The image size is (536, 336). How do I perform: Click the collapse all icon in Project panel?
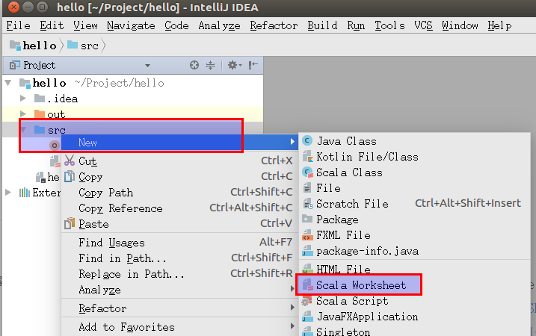pyautogui.click(x=211, y=65)
